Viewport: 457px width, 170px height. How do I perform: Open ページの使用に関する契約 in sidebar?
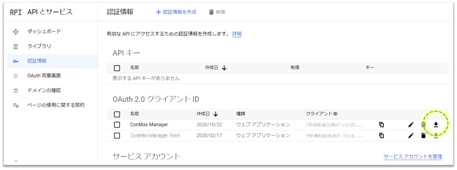click(56, 105)
